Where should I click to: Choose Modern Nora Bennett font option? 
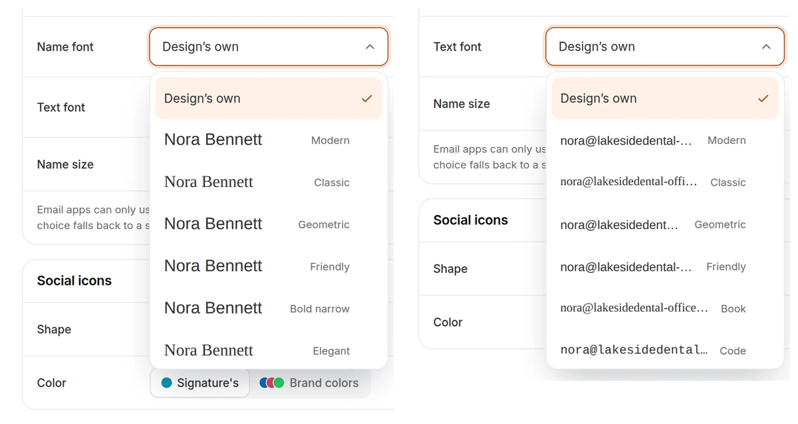coord(269,140)
